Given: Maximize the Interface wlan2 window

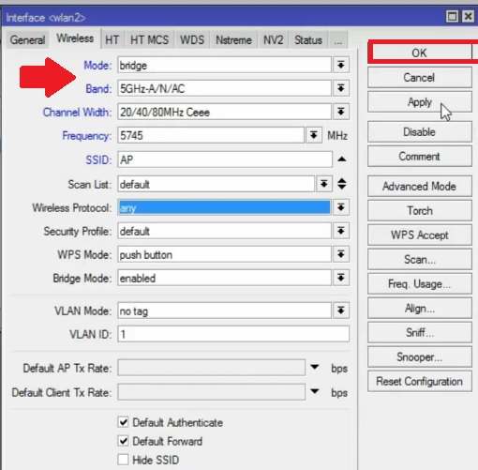Looking at the screenshot, I should [x=452, y=16].
